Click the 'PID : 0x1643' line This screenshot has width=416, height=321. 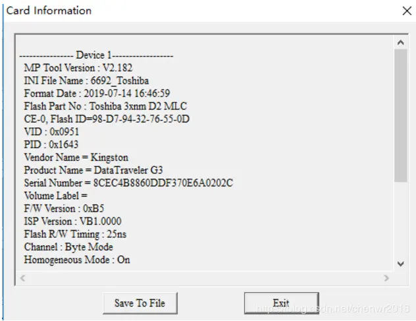pos(51,144)
